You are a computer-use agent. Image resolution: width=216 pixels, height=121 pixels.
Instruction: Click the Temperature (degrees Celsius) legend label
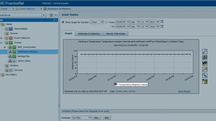coord(132,84)
